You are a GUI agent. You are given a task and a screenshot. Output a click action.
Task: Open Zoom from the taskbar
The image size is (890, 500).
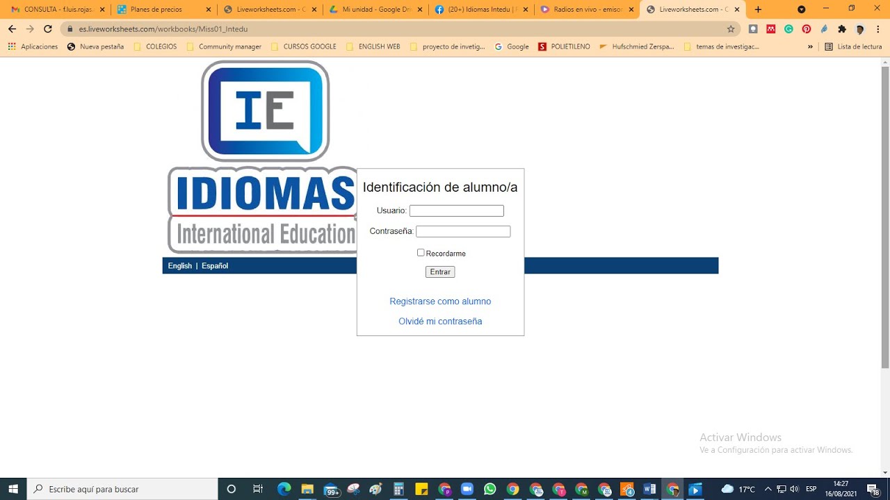467,489
